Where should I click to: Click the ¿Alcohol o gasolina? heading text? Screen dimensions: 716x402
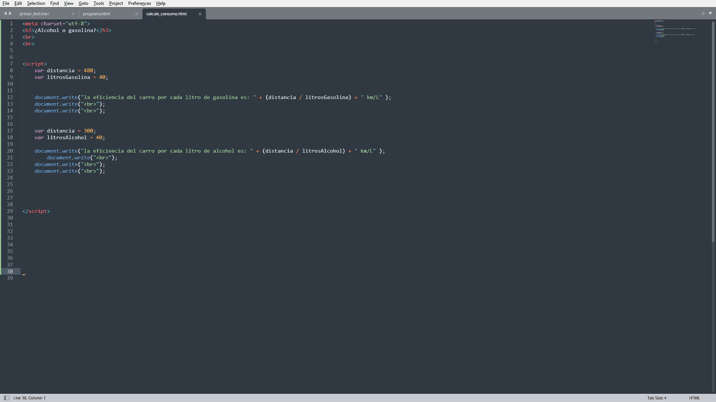tap(65, 30)
